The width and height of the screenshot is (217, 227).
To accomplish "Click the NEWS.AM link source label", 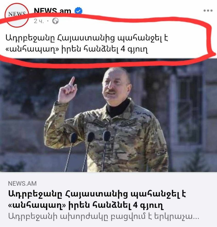I will pos(22,184).
